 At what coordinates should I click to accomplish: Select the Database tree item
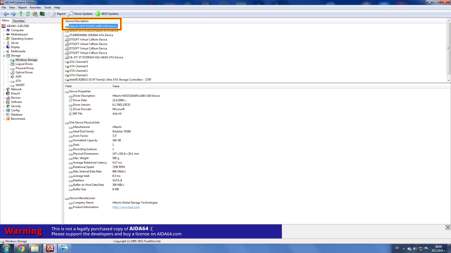click(x=17, y=115)
